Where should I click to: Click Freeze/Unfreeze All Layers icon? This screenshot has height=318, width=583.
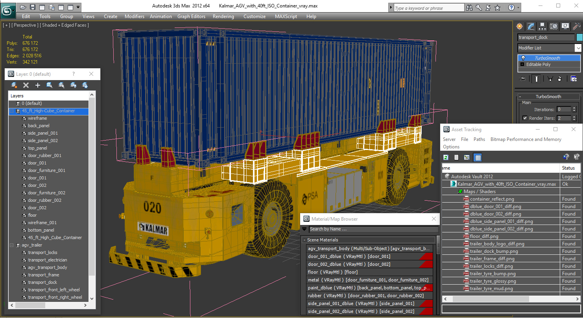tap(85, 85)
